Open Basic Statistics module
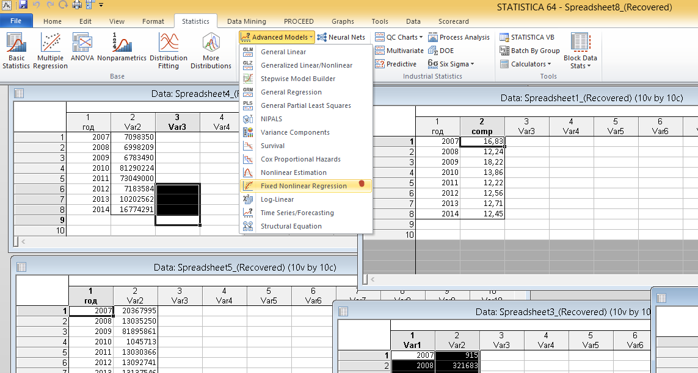 click(16, 51)
